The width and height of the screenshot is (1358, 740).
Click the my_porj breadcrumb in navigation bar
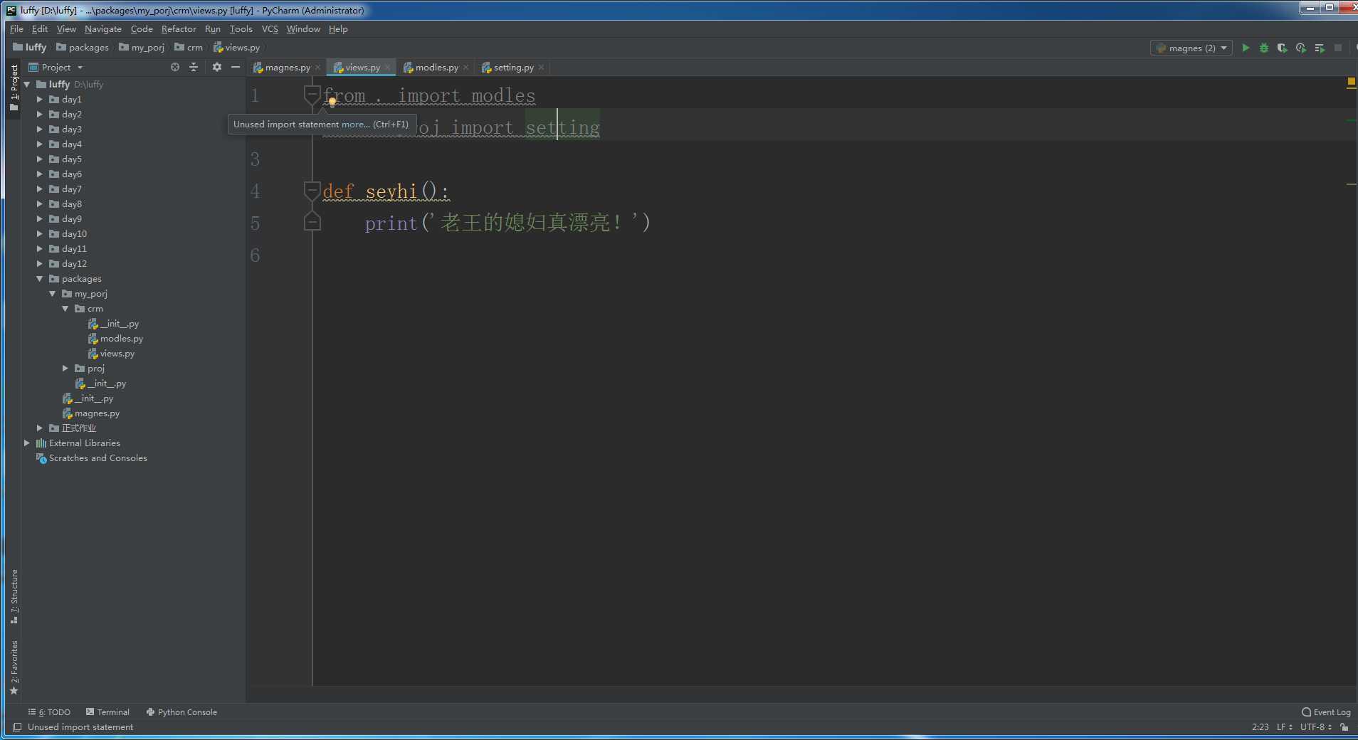[142, 47]
